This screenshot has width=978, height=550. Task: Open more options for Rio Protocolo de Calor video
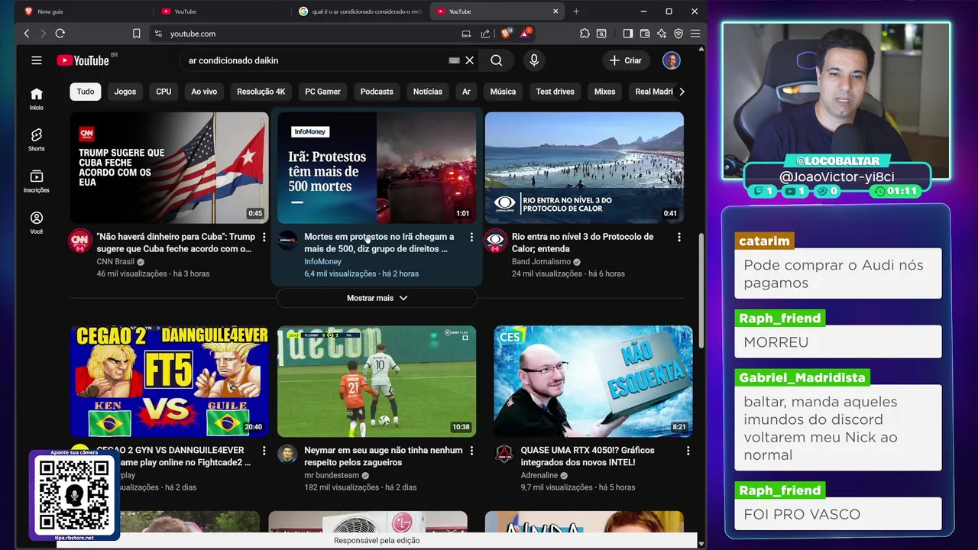pos(679,238)
